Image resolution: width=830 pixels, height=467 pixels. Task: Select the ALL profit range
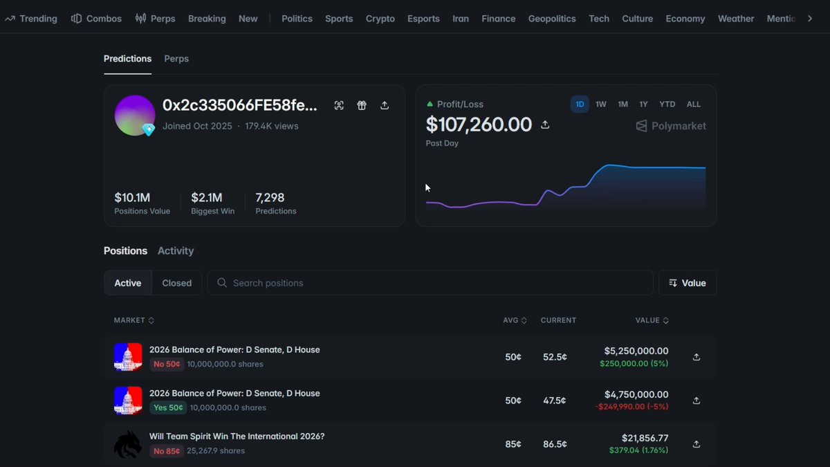693,104
